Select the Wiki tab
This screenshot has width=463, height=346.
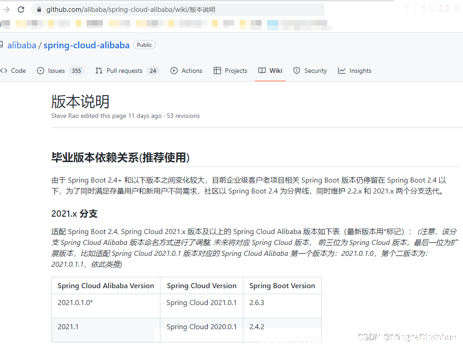pyautogui.click(x=270, y=71)
